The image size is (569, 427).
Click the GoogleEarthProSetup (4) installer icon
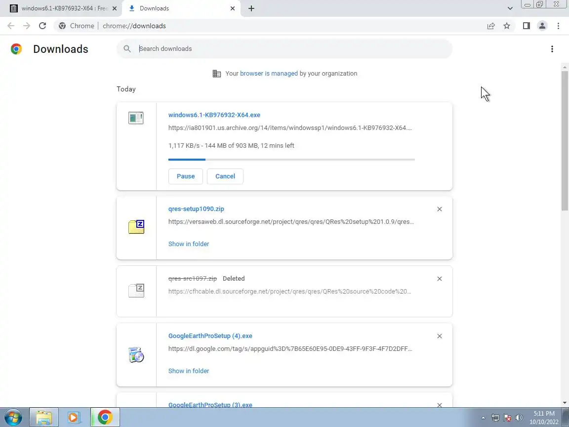click(x=136, y=354)
